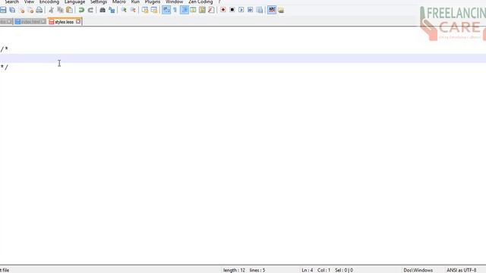Open Find with the binoculars icon
This screenshot has width=486, height=273.
(103, 10)
